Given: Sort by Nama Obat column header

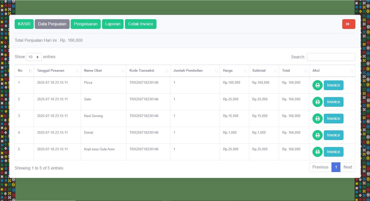Looking at the screenshot, I should (103, 71).
